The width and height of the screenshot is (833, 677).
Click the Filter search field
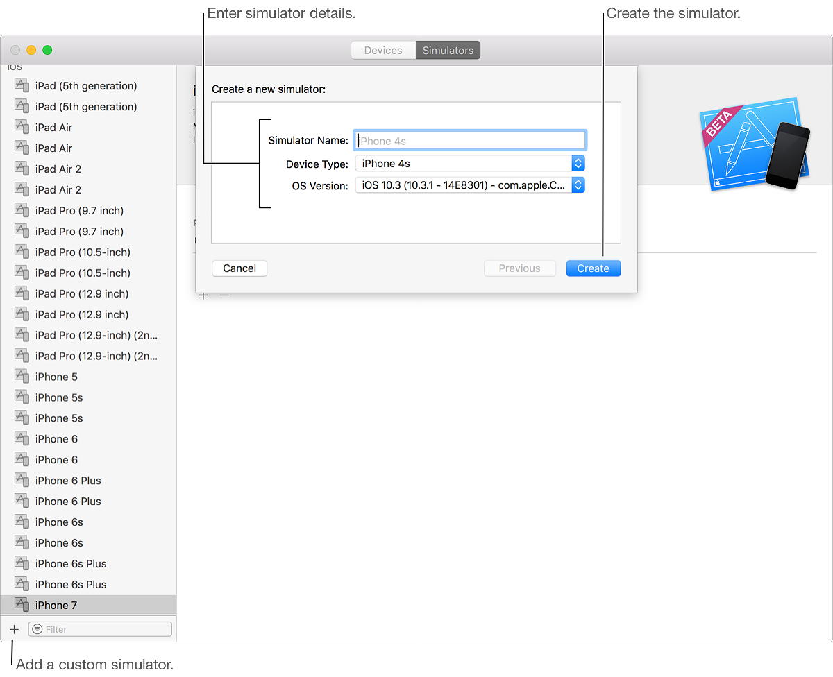100,629
